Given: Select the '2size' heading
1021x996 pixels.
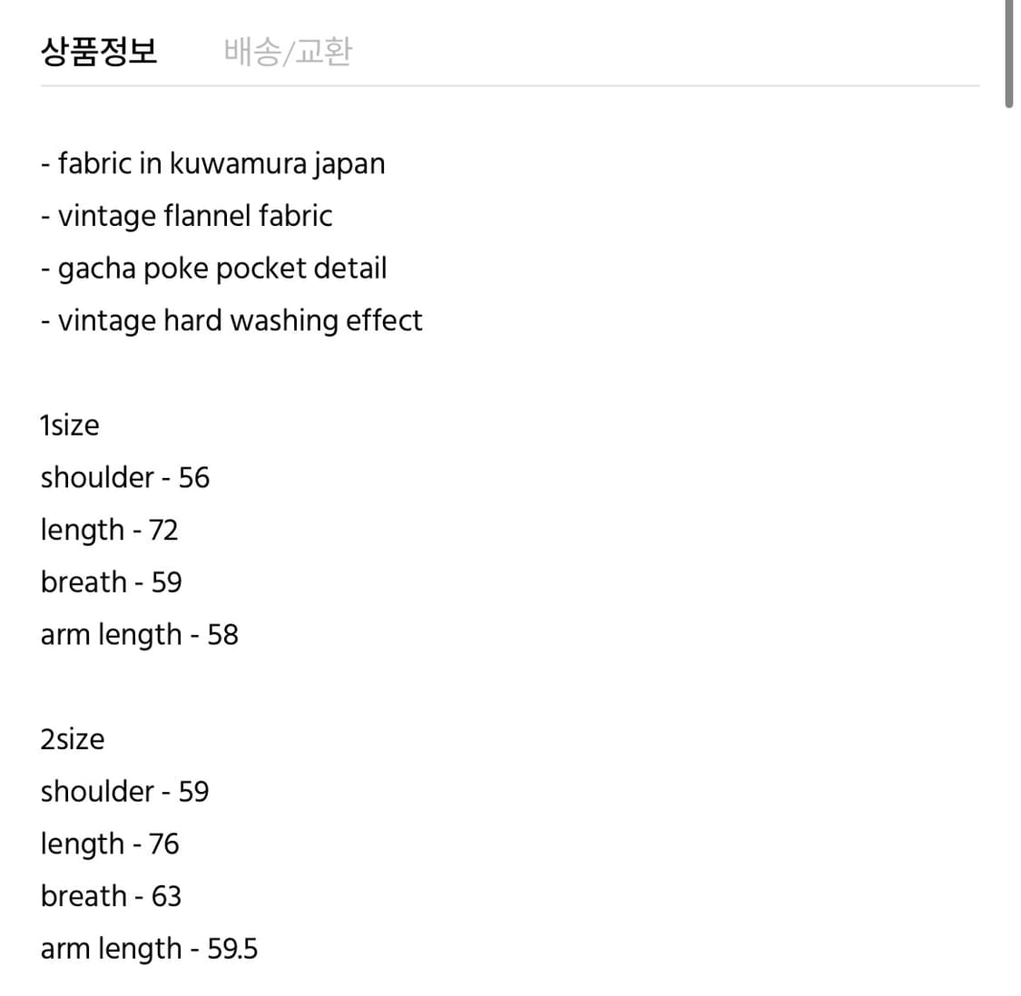Looking at the screenshot, I should (72, 738).
